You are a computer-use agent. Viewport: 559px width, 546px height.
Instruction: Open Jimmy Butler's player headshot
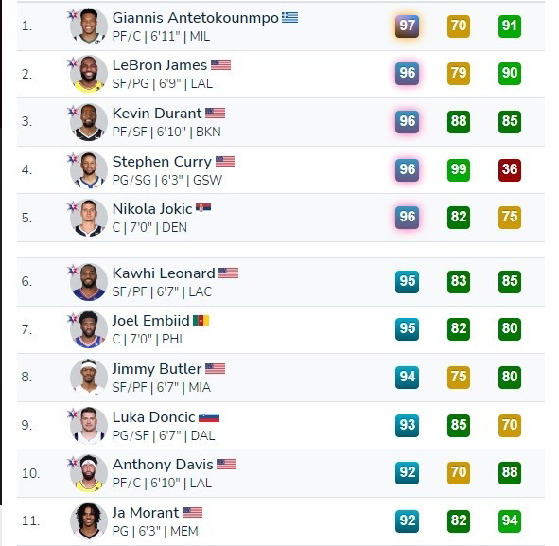point(89,377)
